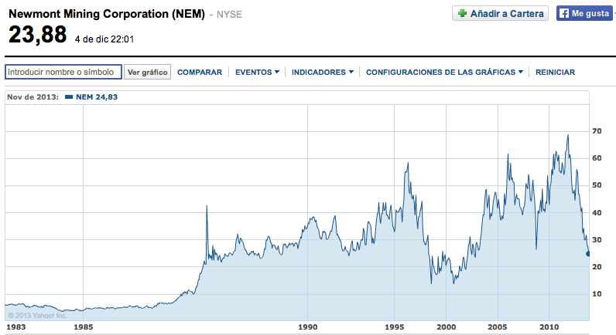Open the COMPARAR option
The width and height of the screenshot is (616, 335).
click(x=200, y=72)
